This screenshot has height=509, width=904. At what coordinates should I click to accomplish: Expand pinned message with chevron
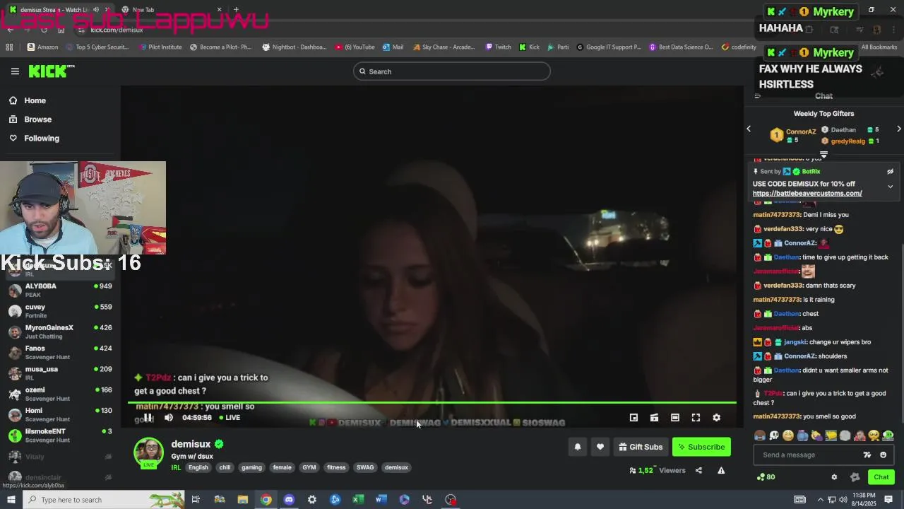click(x=890, y=187)
